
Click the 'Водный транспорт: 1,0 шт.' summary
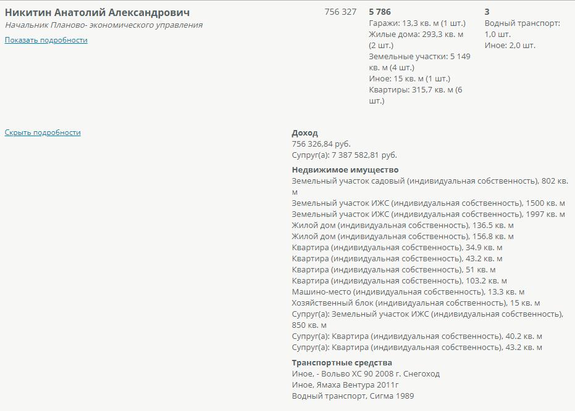pos(522,23)
